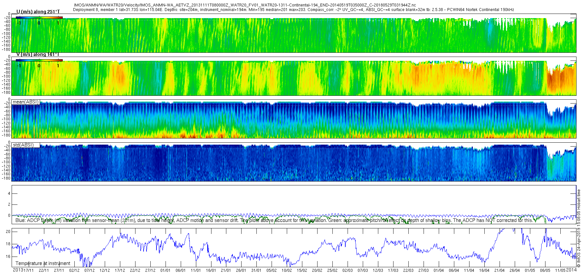Click the 'Temperature at instrument' label
The width and height of the screenshot is (582, 275).
[x=43, y=263]
